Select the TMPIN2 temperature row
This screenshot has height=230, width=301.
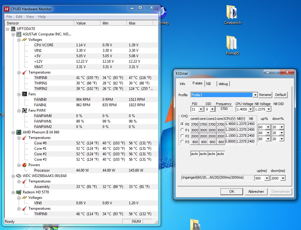point(96,89)
